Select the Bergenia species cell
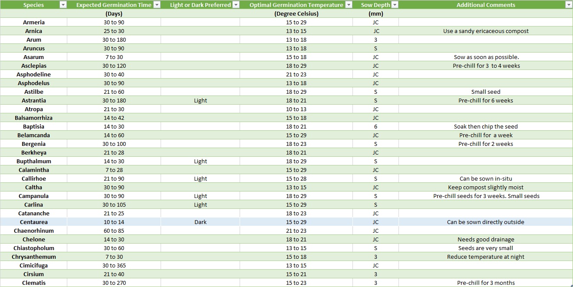 (x=34, y=144)
